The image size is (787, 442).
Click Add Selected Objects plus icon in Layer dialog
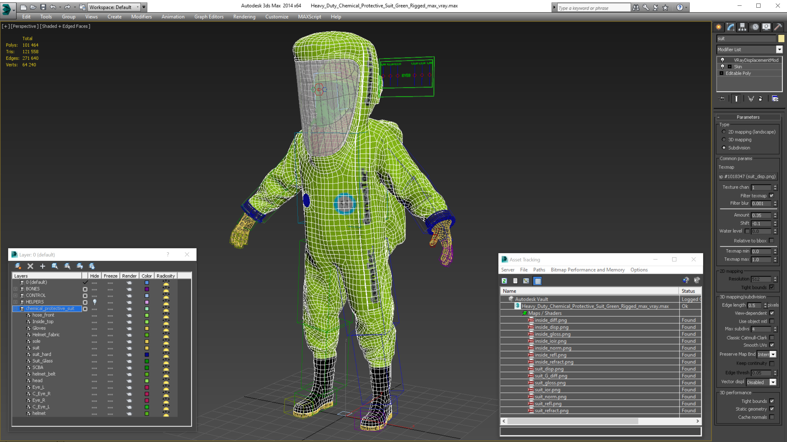[42, 266]
